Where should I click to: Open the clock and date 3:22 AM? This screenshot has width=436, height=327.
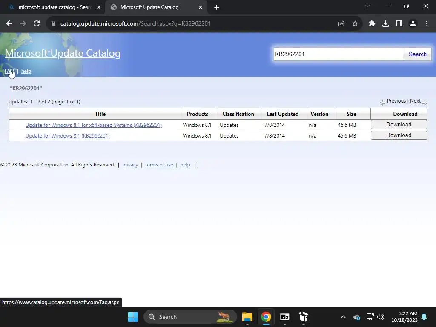[404, 317]
